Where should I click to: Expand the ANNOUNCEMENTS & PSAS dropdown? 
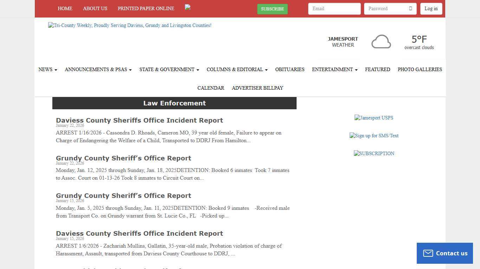coord(98,69)
